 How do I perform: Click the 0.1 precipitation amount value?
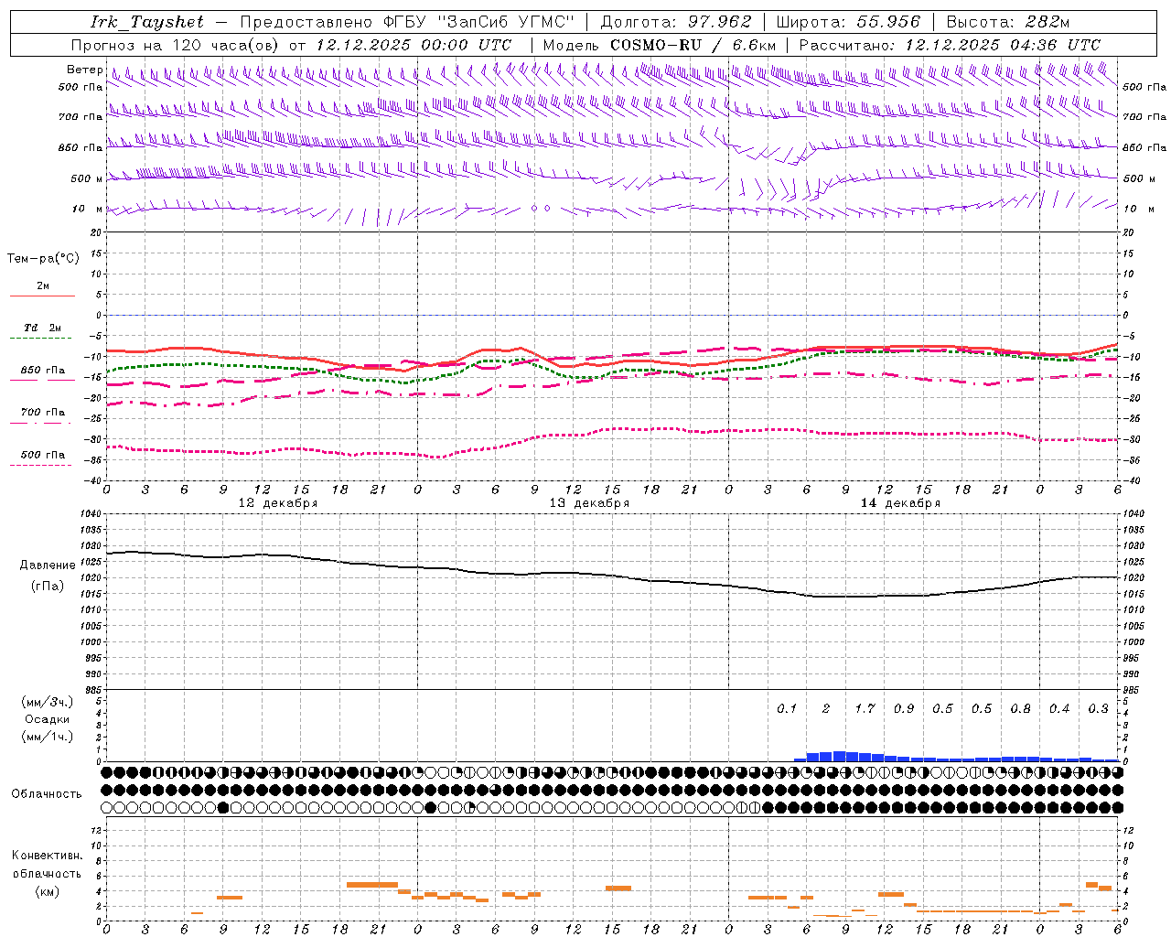pyautogui.click(x=787, y=709)
